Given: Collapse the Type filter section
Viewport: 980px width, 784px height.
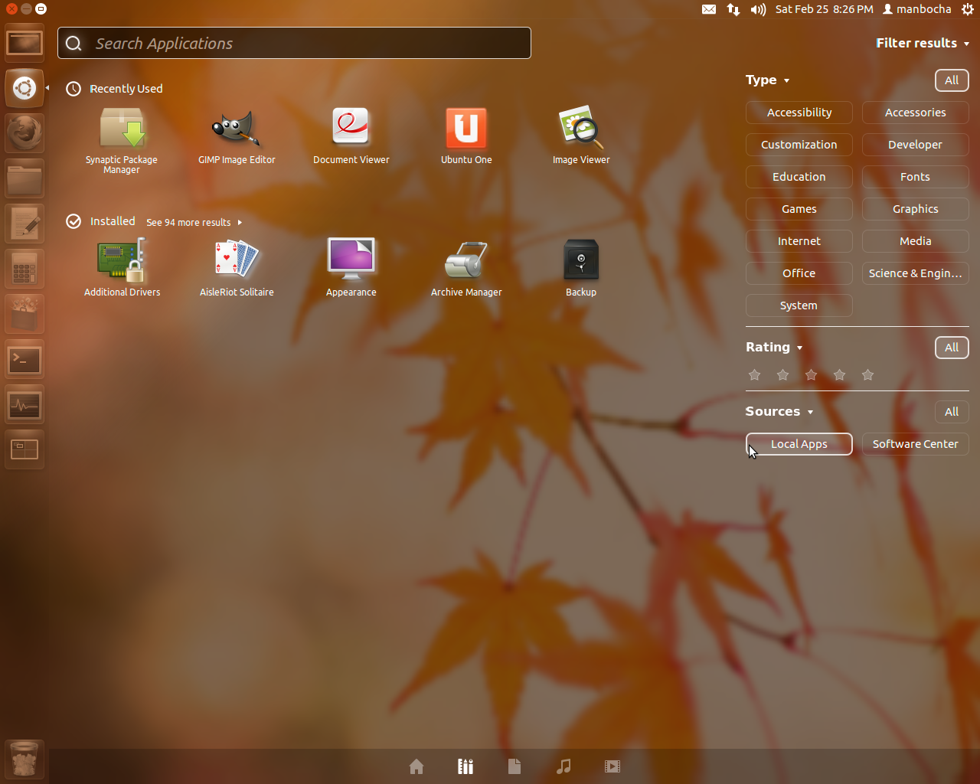Looking at the screenshot, I should point(766,80).
